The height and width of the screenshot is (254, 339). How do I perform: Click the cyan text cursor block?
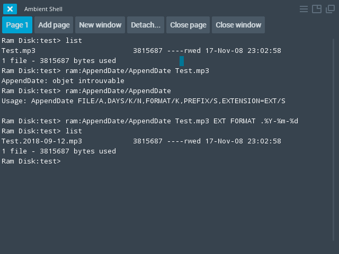tap(182, 61)
